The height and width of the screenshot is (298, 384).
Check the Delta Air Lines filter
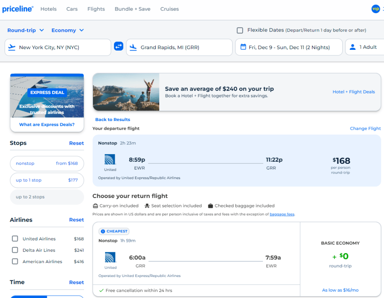click(x=15, y=250)
